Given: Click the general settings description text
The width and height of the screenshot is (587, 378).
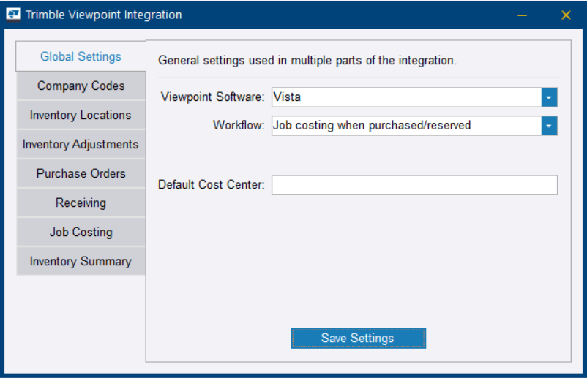Looking at the screenshot, I should coord(307,61).
